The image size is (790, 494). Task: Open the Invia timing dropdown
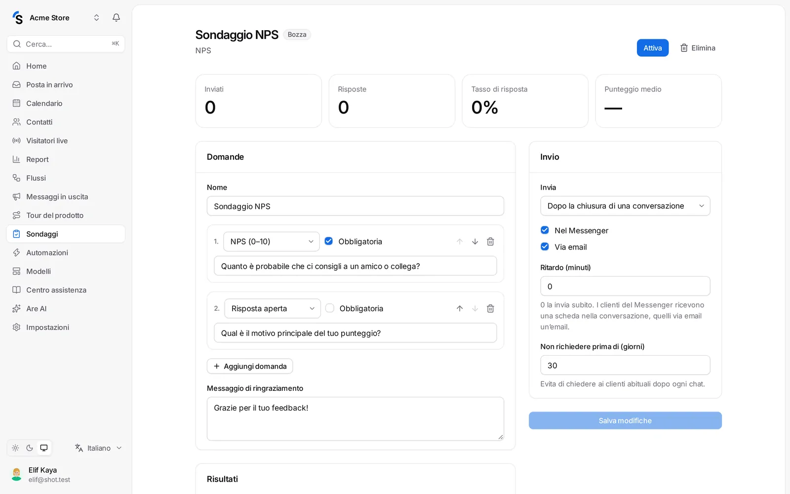point(625,206)
